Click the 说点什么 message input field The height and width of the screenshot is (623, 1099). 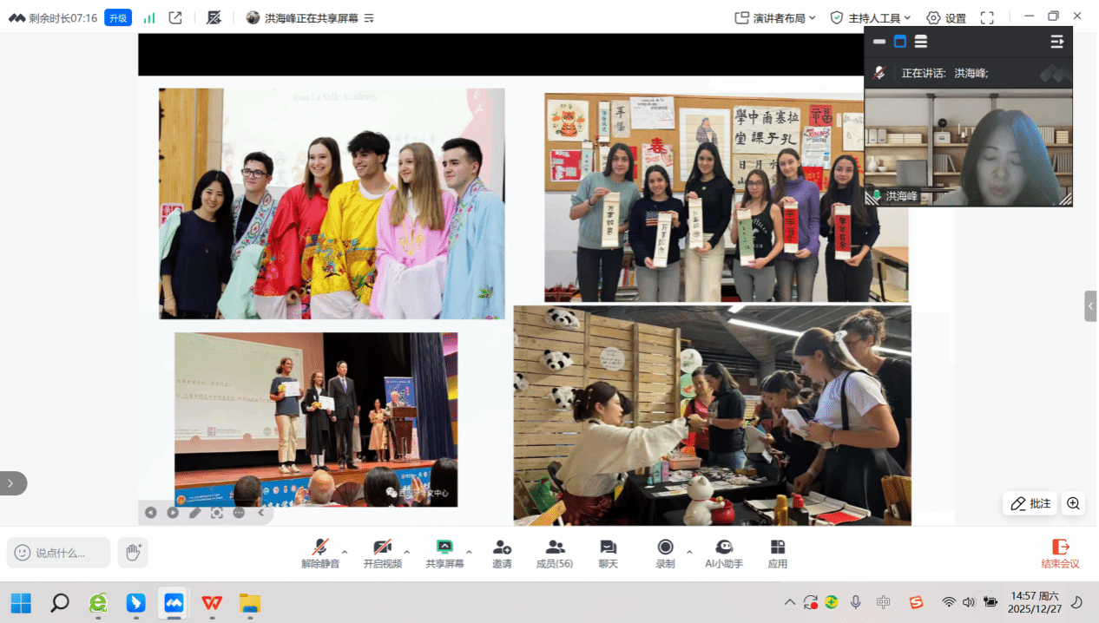[x=59, y=553]
